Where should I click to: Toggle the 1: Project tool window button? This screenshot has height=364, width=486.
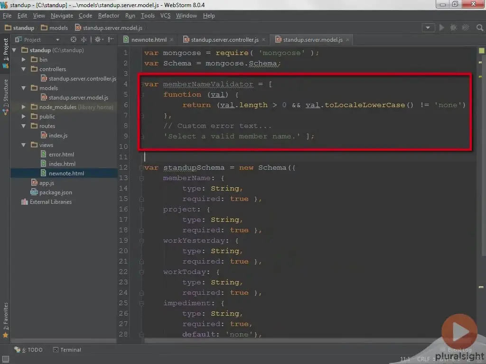(x=6, y=53)
